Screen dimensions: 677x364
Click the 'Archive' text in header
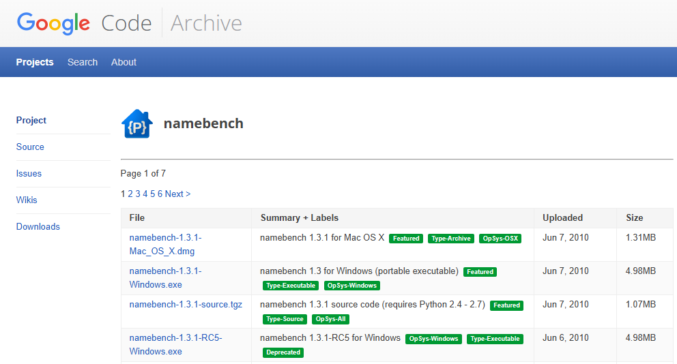(x=206, y=23)
